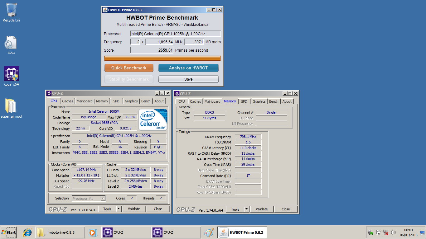Screen dimensions: 426x239
Task: Open Windows Media Player from the taskbar
Action: click(x=92, y=232)
